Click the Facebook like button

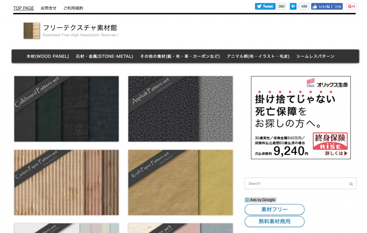tap(327, 6)
